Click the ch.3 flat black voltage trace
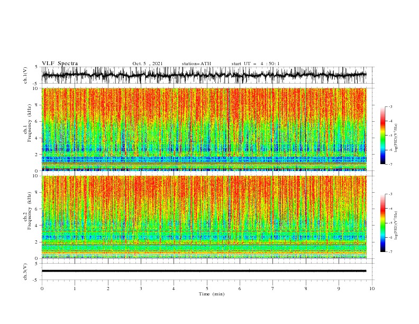This screenshot has width=419, height=324. 204,271
